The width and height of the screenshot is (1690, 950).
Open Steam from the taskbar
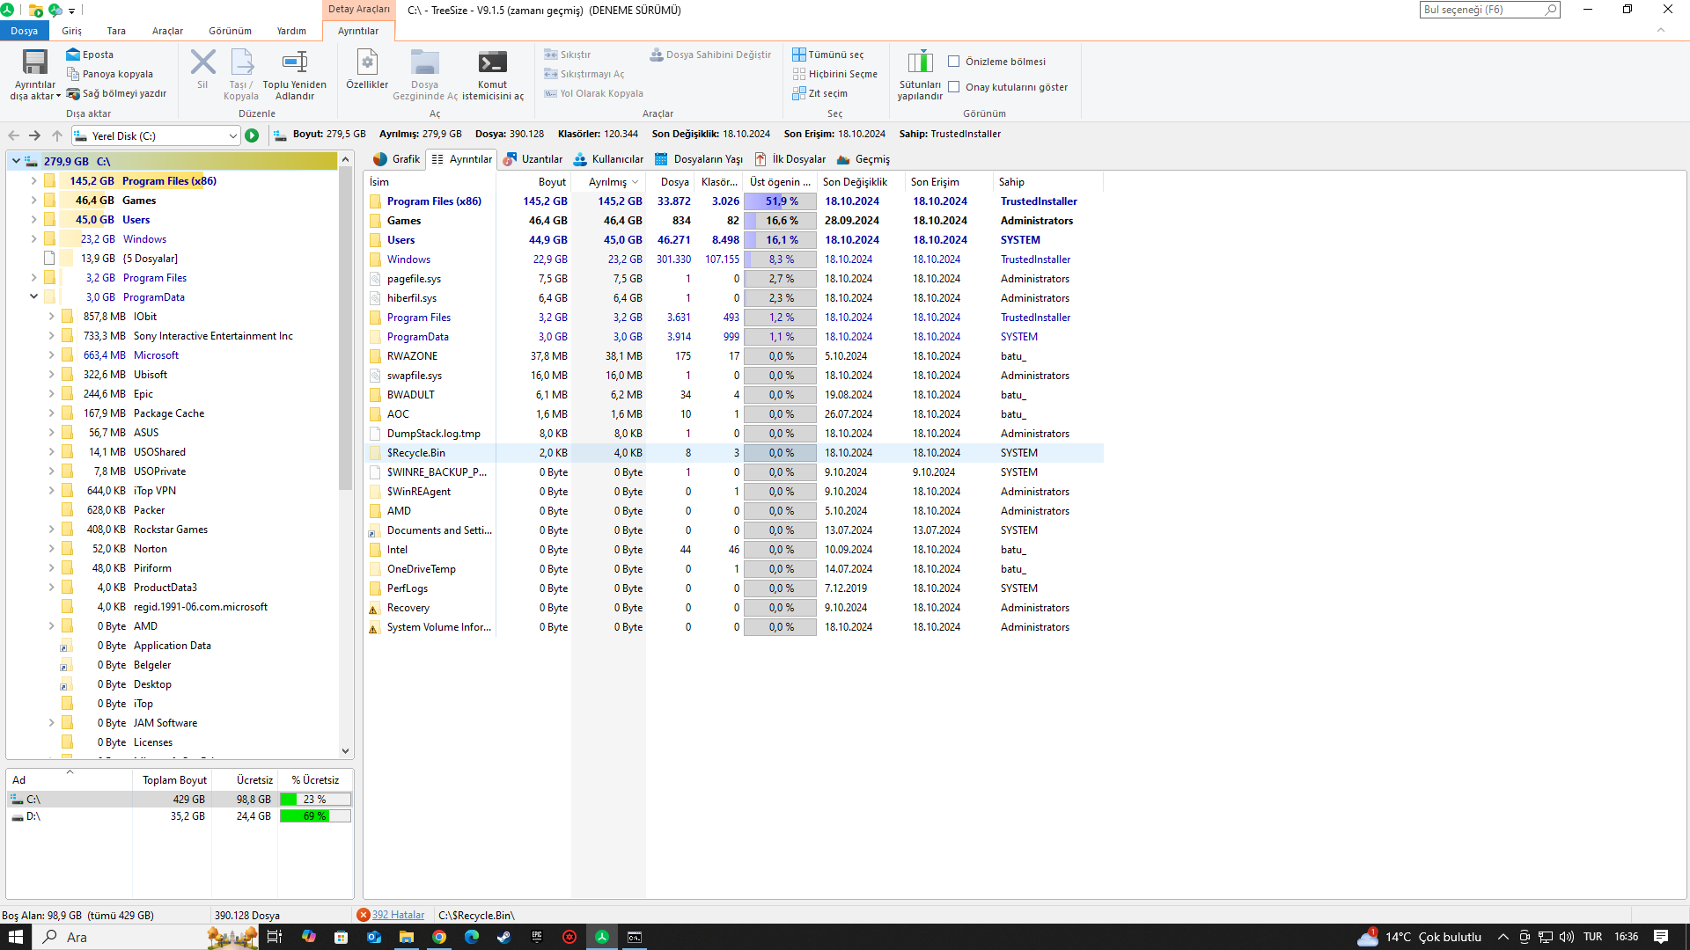tap(504, 937)
